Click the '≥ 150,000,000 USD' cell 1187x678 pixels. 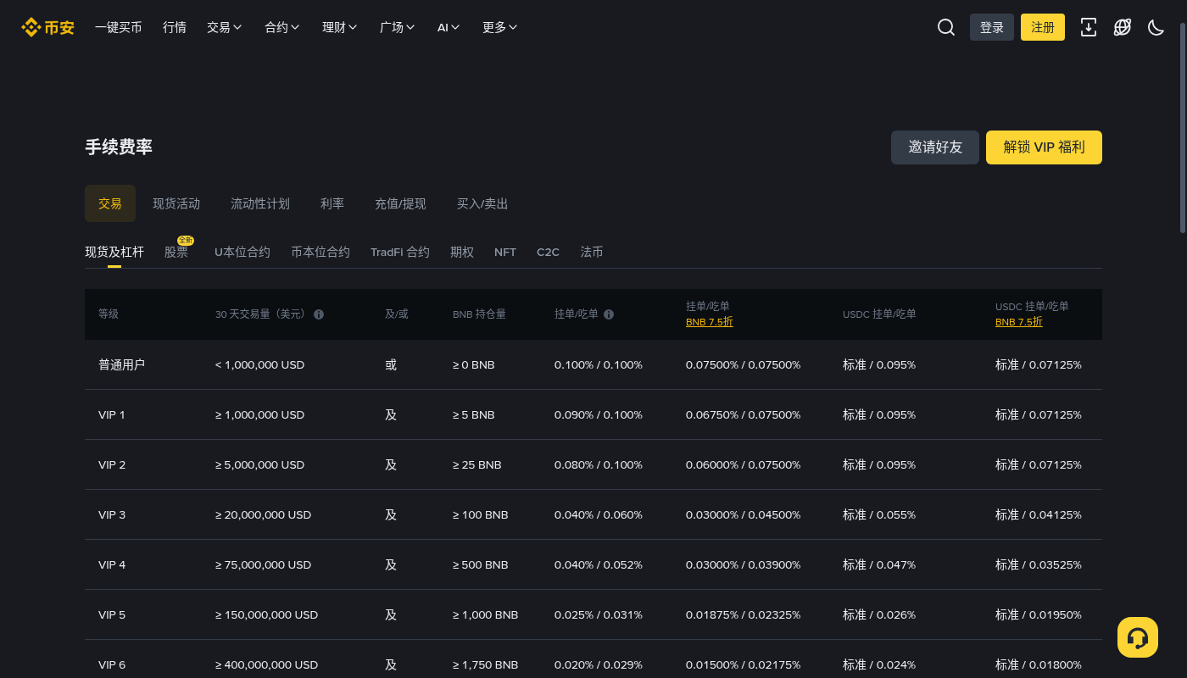click(x=266, y=614)
